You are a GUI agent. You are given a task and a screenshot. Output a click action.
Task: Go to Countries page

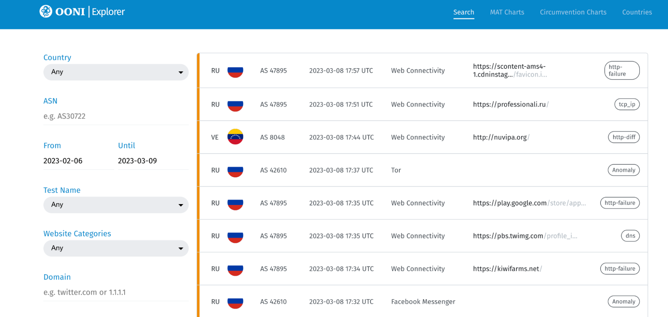tap(637, 12)
